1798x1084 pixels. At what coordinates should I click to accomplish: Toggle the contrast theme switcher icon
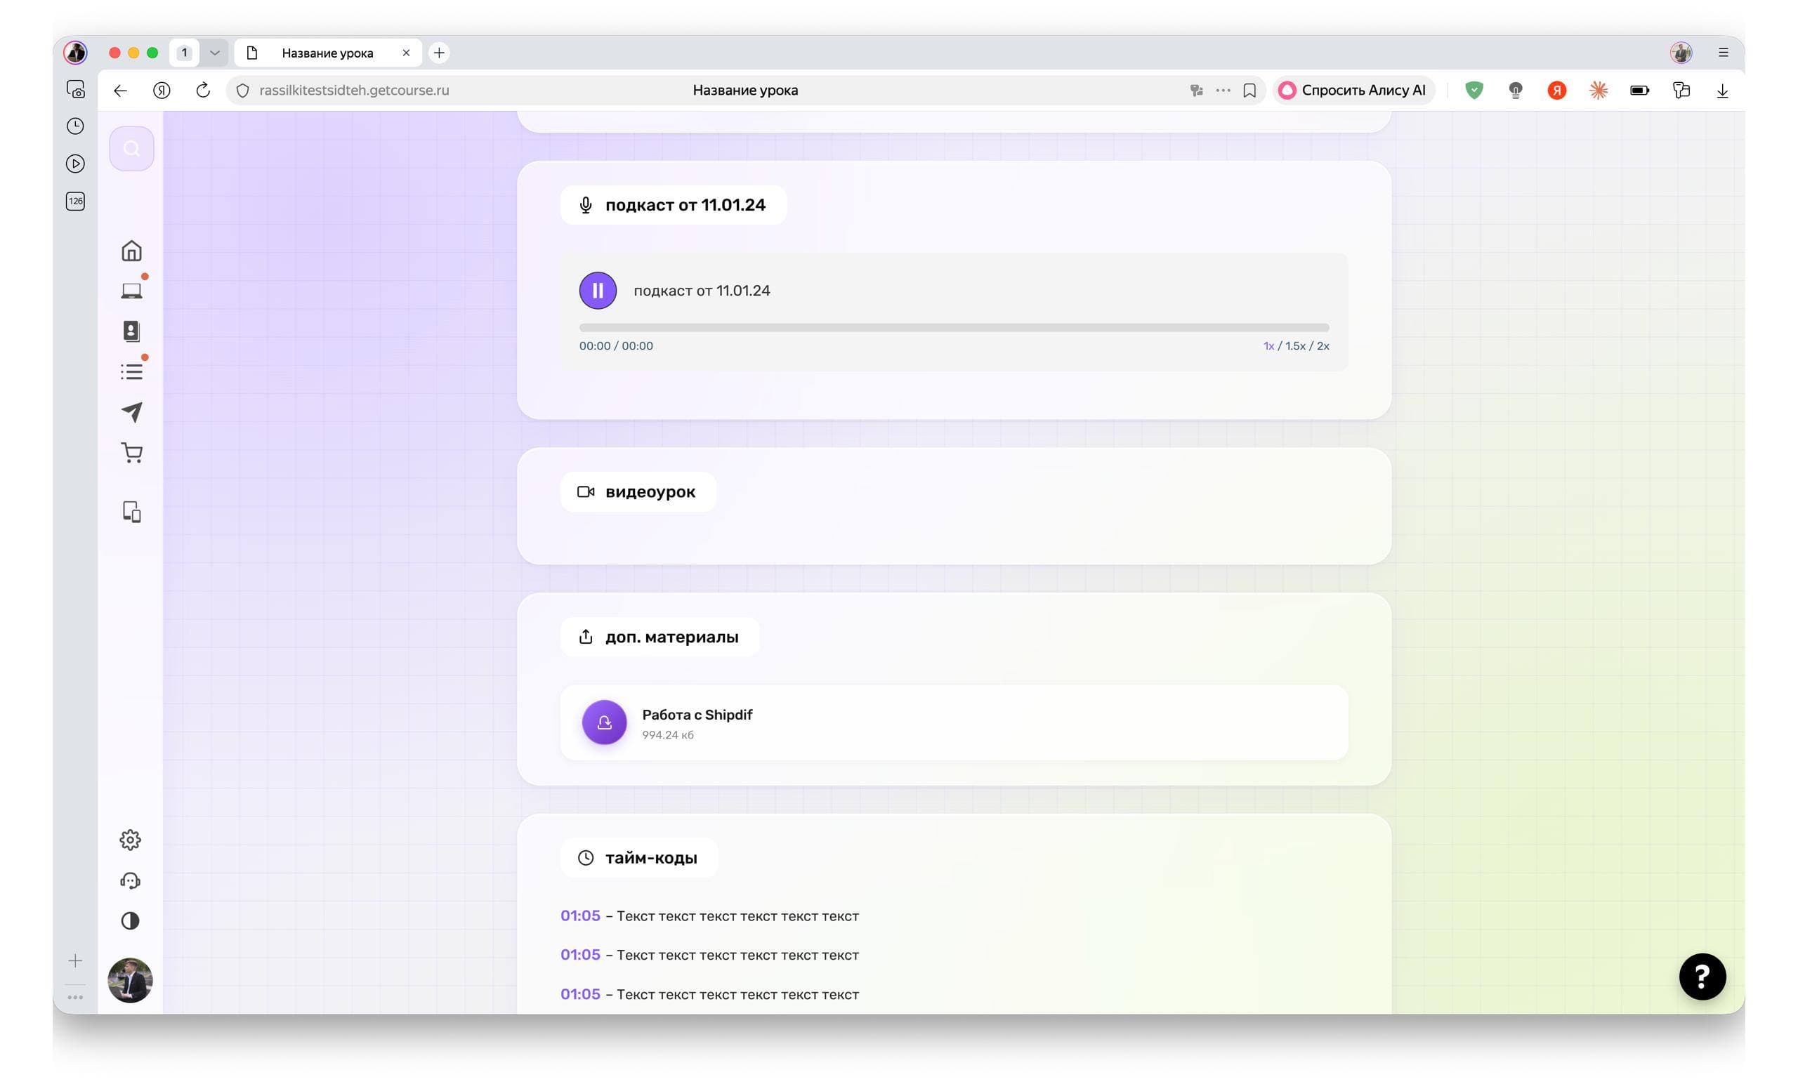(130, 920)
